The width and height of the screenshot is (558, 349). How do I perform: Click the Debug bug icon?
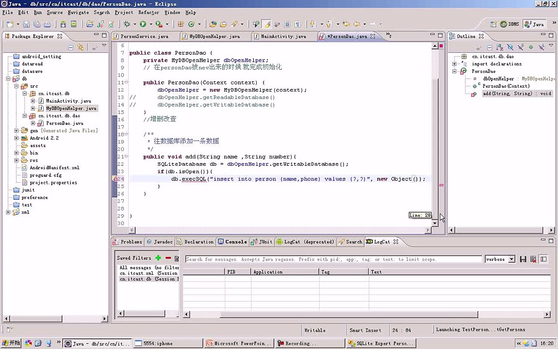coord(127,24)
